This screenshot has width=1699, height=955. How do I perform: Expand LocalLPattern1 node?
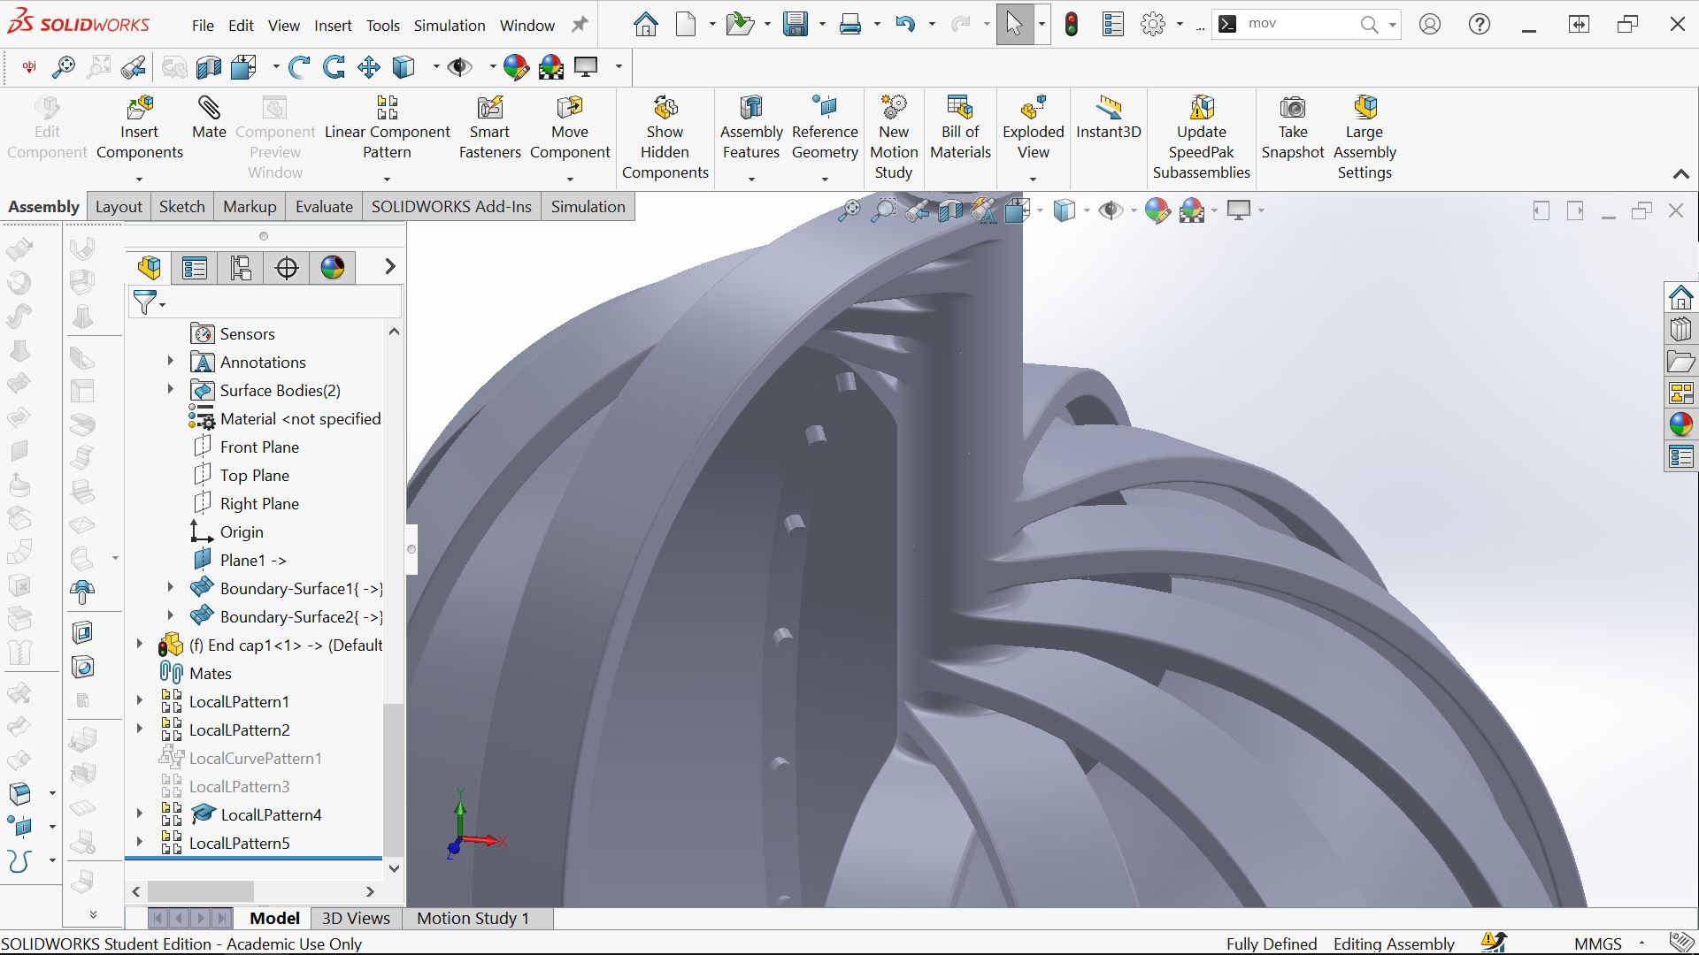click(140, 701)
